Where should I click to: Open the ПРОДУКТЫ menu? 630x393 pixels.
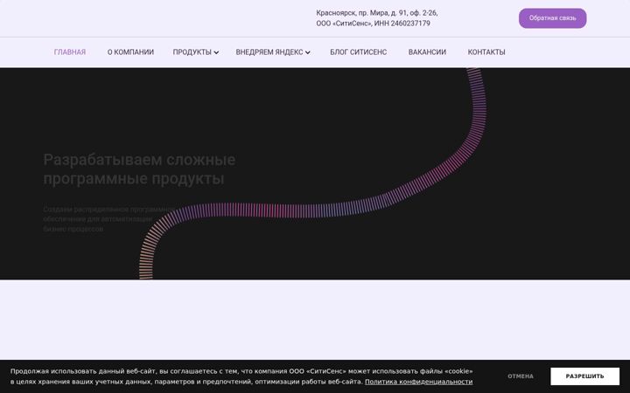pos(192,52)
